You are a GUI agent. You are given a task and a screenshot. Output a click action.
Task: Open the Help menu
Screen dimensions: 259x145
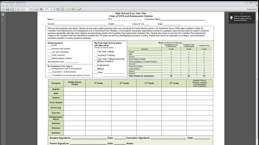(x=25, y=5)
